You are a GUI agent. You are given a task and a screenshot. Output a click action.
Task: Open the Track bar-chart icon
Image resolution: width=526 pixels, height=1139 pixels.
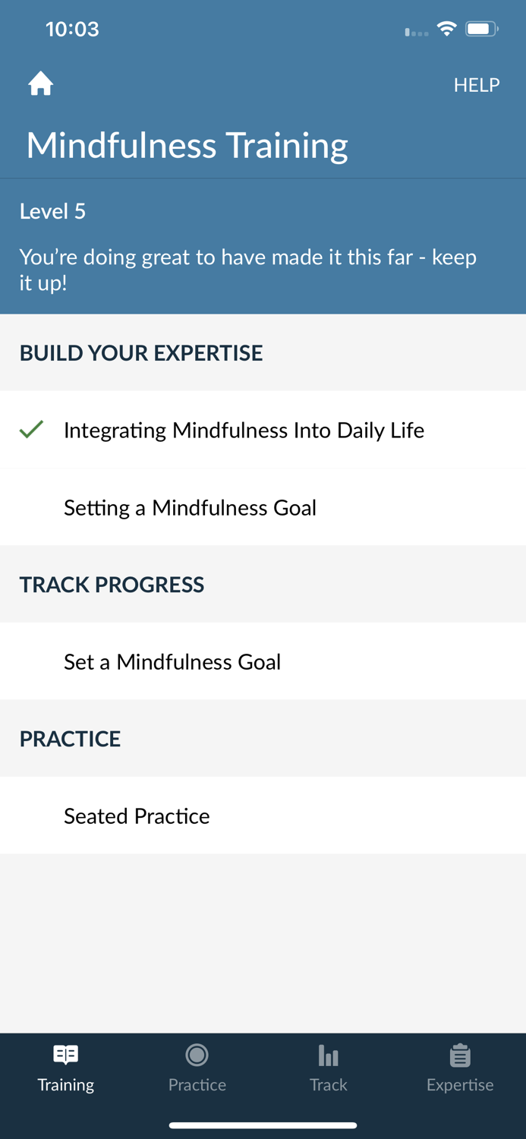[328, 1055]
